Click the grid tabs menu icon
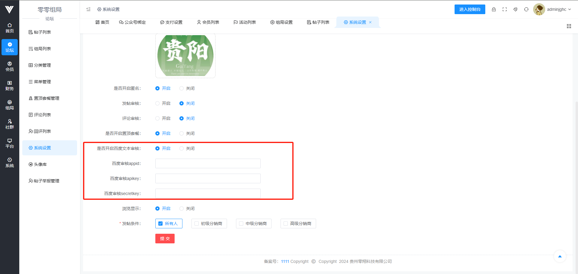The width and height of the screenshot is (578, 274). [569, 26]
